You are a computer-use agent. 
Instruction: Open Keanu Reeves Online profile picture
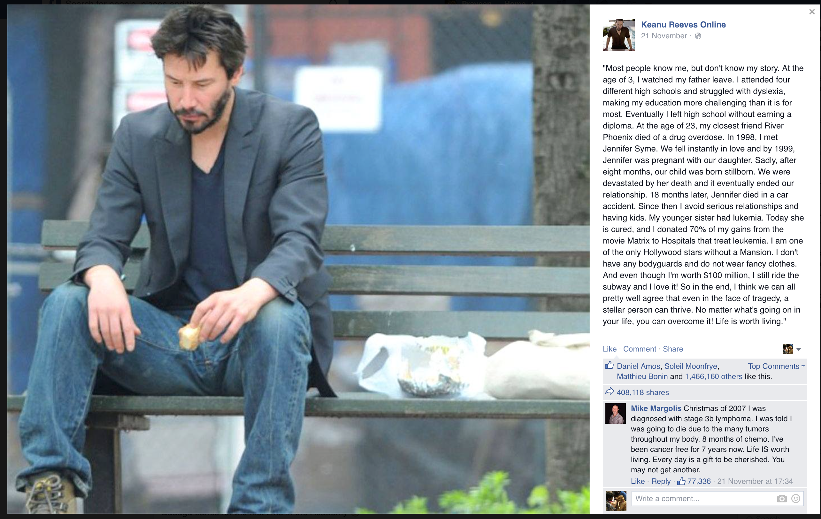pyautogui.click(x=618, y=35)
